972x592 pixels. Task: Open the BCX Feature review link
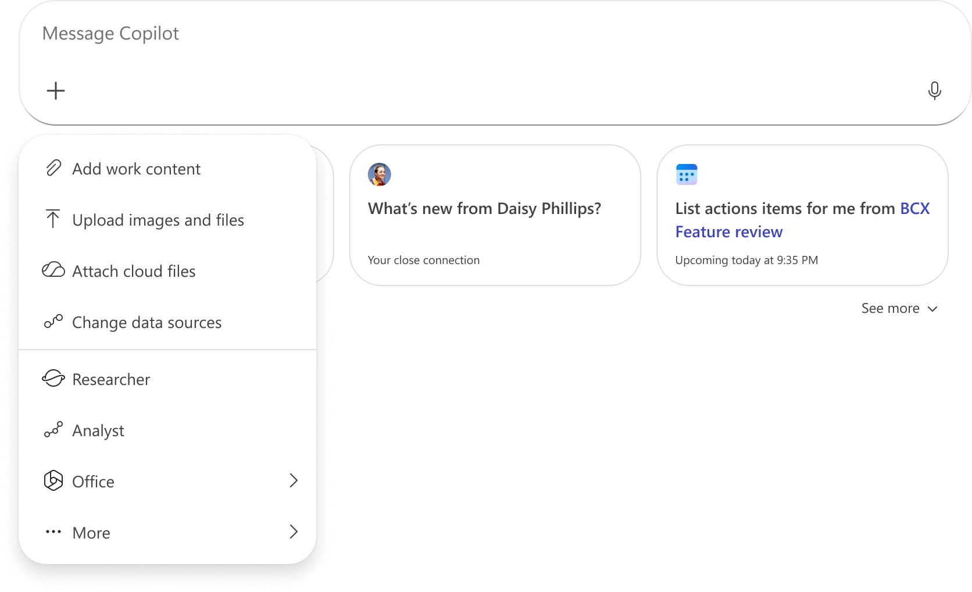coord(729,232)
